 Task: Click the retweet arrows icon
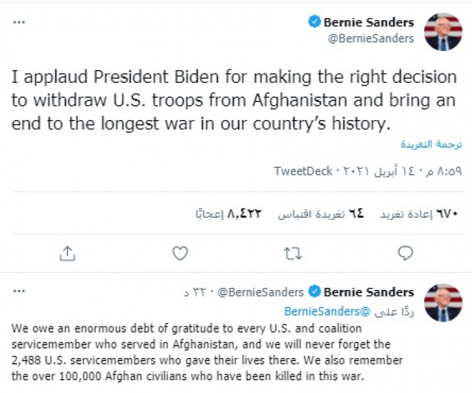[x=293, y=253]
